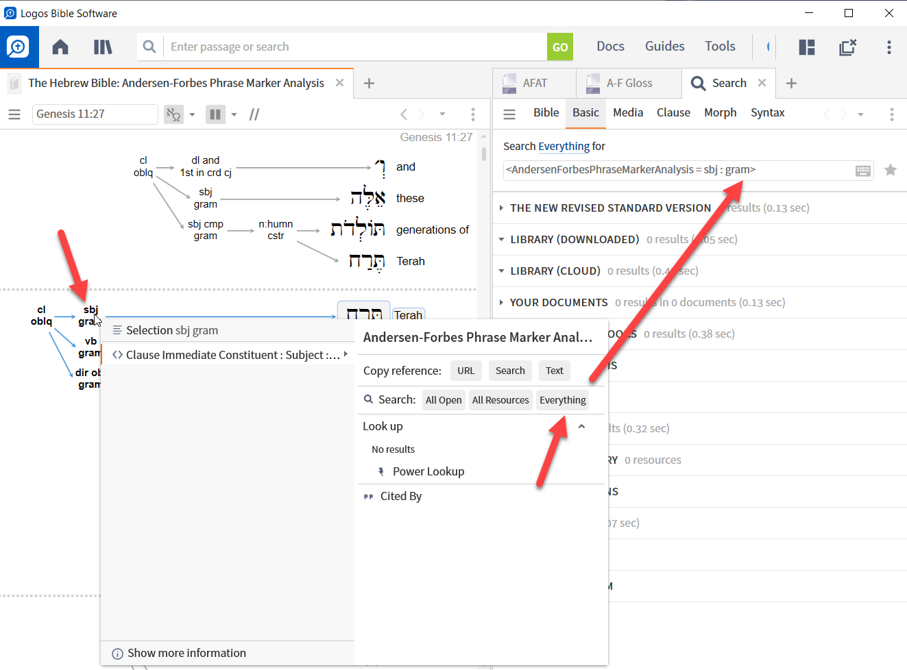Toggle the multi-column view icon
907x670 pixels.
coord(215,114)
